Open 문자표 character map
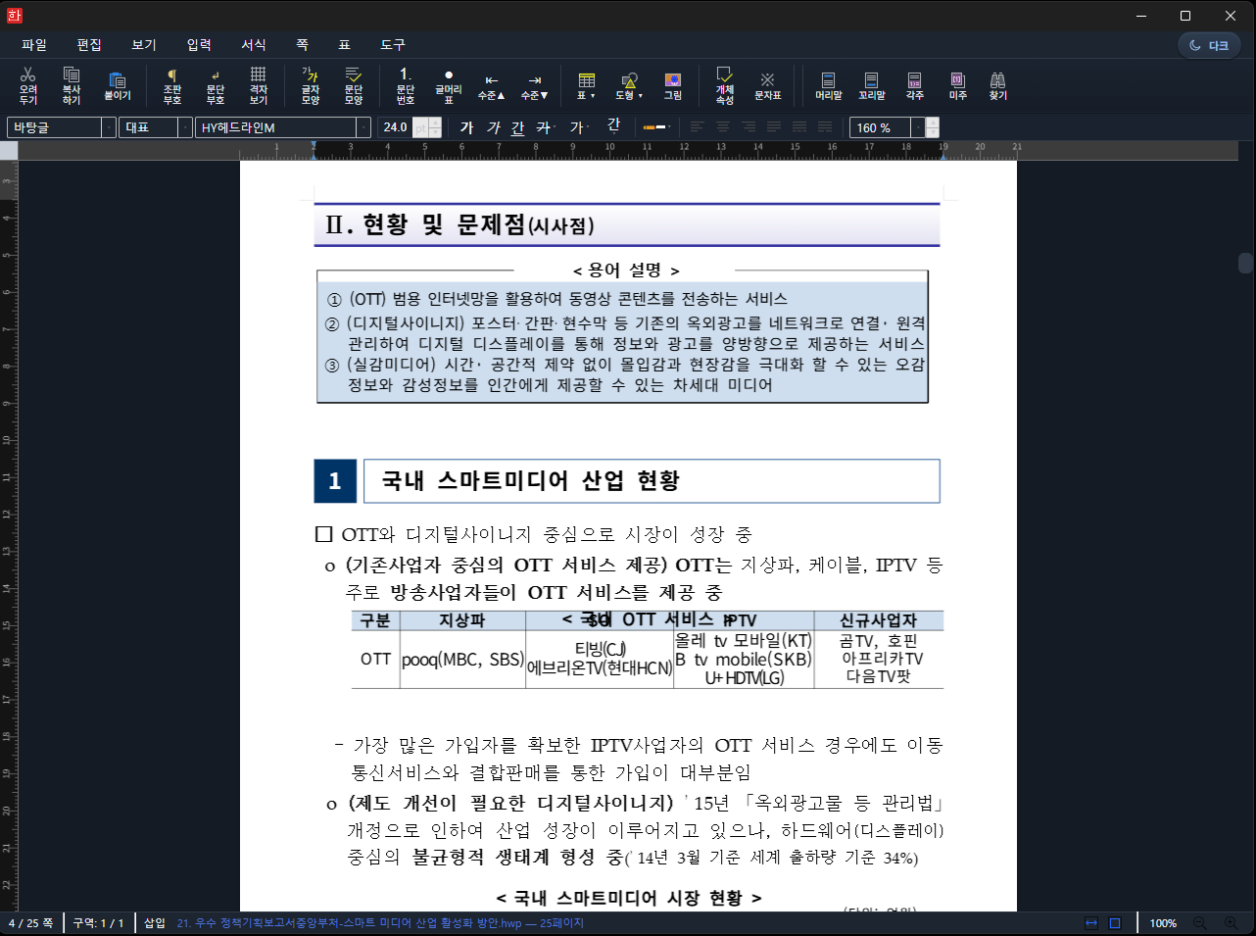 (768, 85)
